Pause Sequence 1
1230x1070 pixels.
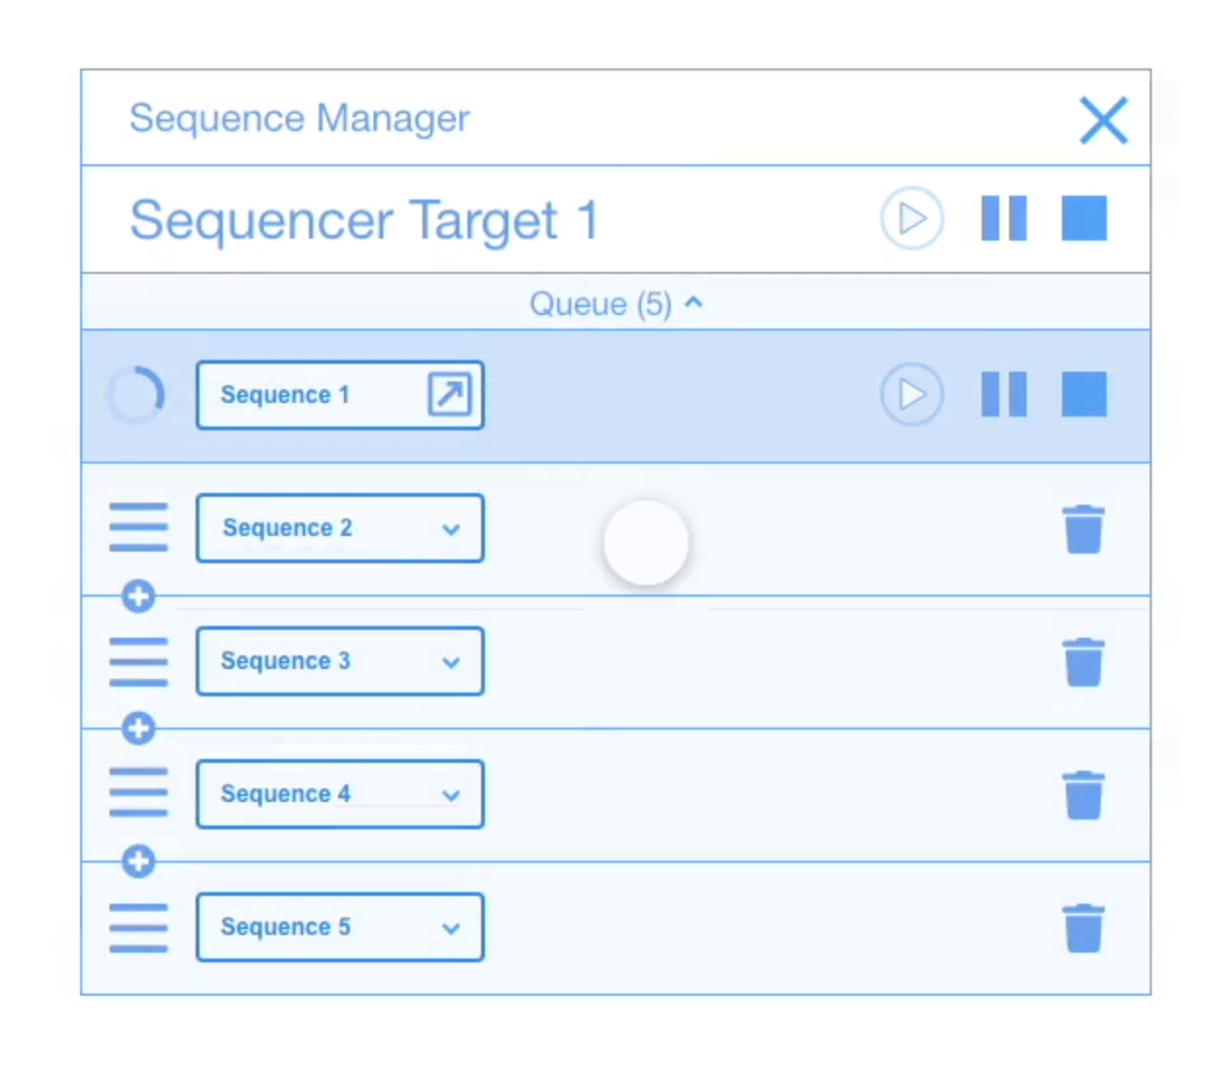coord(1003,395)
